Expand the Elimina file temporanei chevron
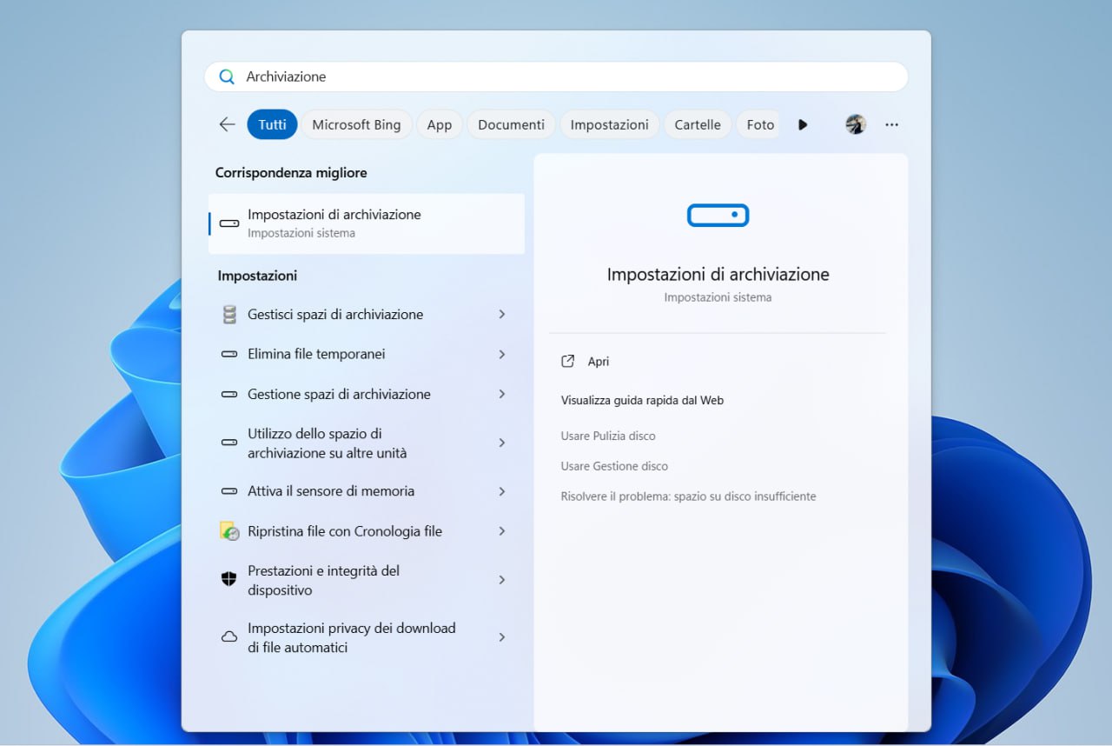This screenshot has height=746, width=1112. 501,355
